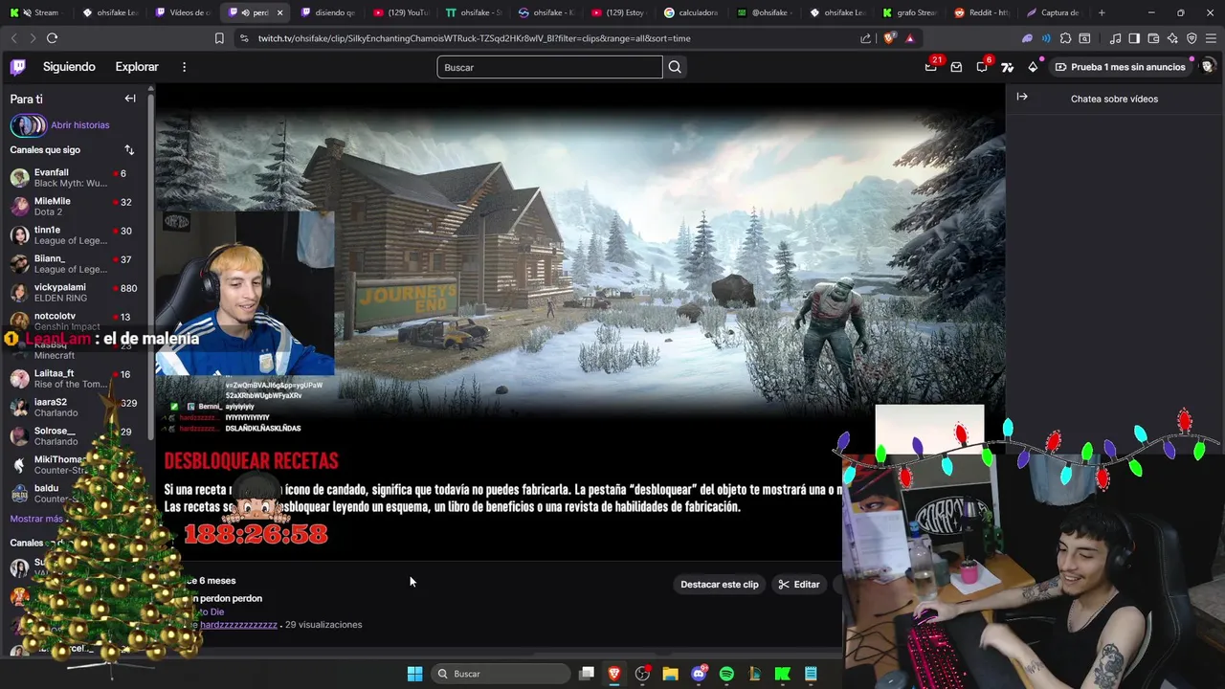Collapse the Para ti sidebar

(130, 99)
